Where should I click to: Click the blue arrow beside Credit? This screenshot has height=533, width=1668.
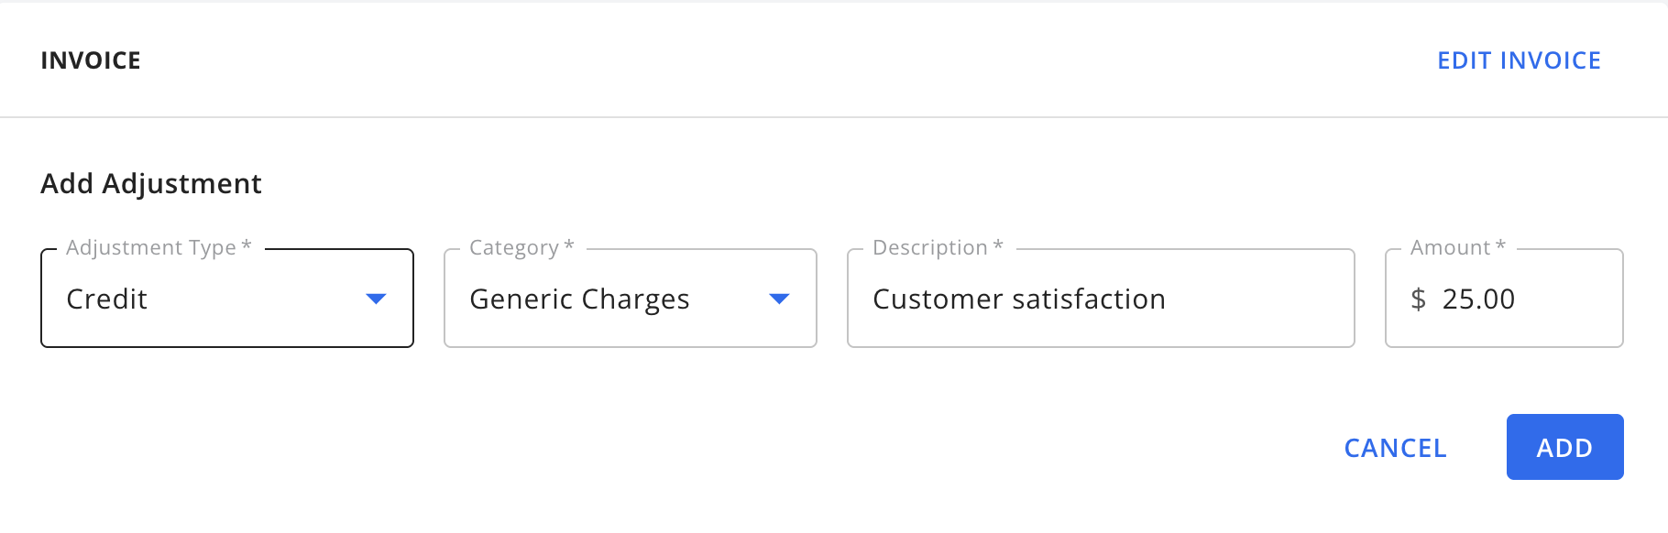(x=376, y=299)
